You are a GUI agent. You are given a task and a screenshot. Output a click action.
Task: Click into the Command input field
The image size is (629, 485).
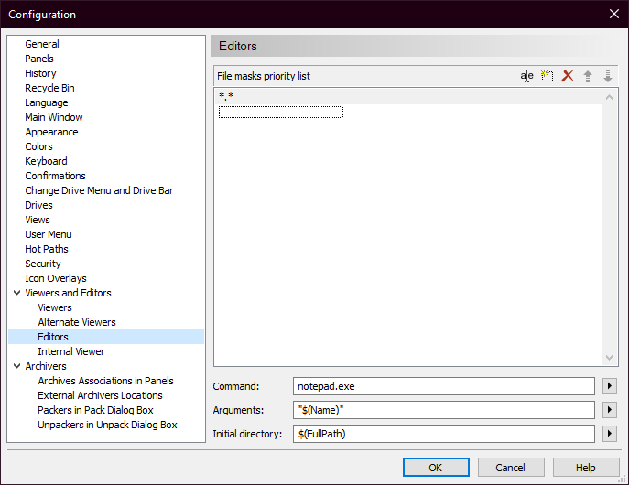444,386
